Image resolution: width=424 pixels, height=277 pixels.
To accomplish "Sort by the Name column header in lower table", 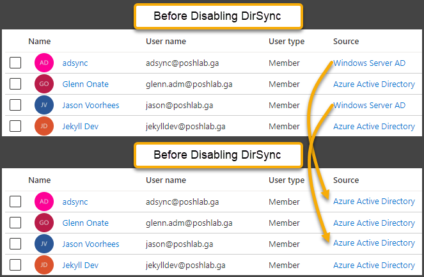I will 40,180.
